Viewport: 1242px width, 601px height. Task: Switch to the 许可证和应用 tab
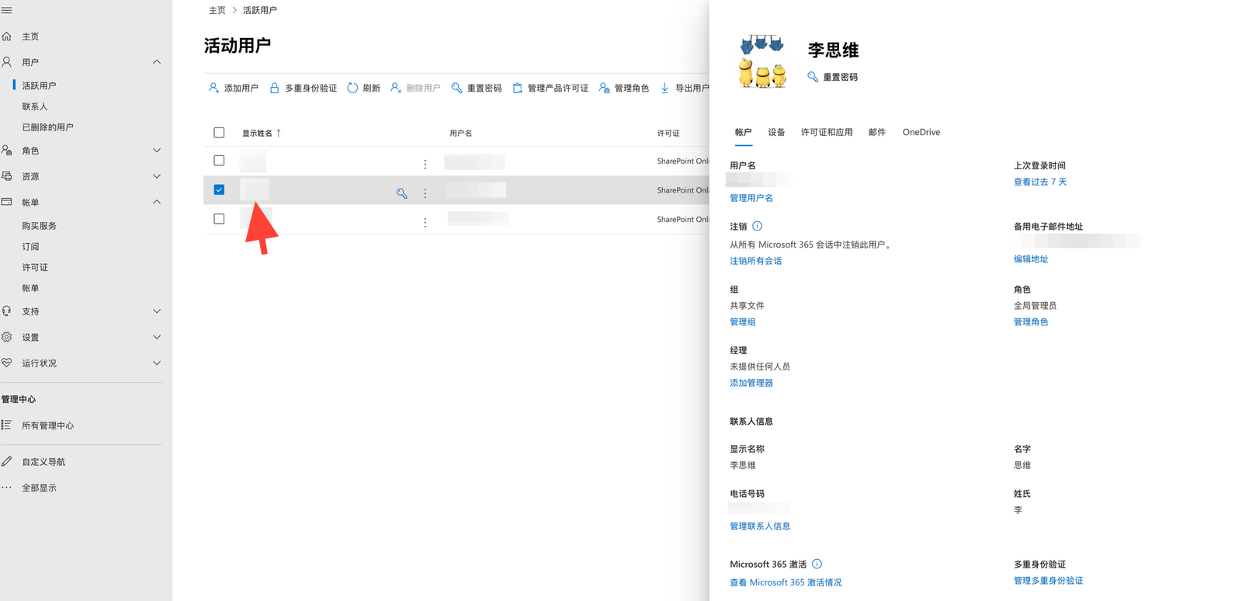[826, 132]
